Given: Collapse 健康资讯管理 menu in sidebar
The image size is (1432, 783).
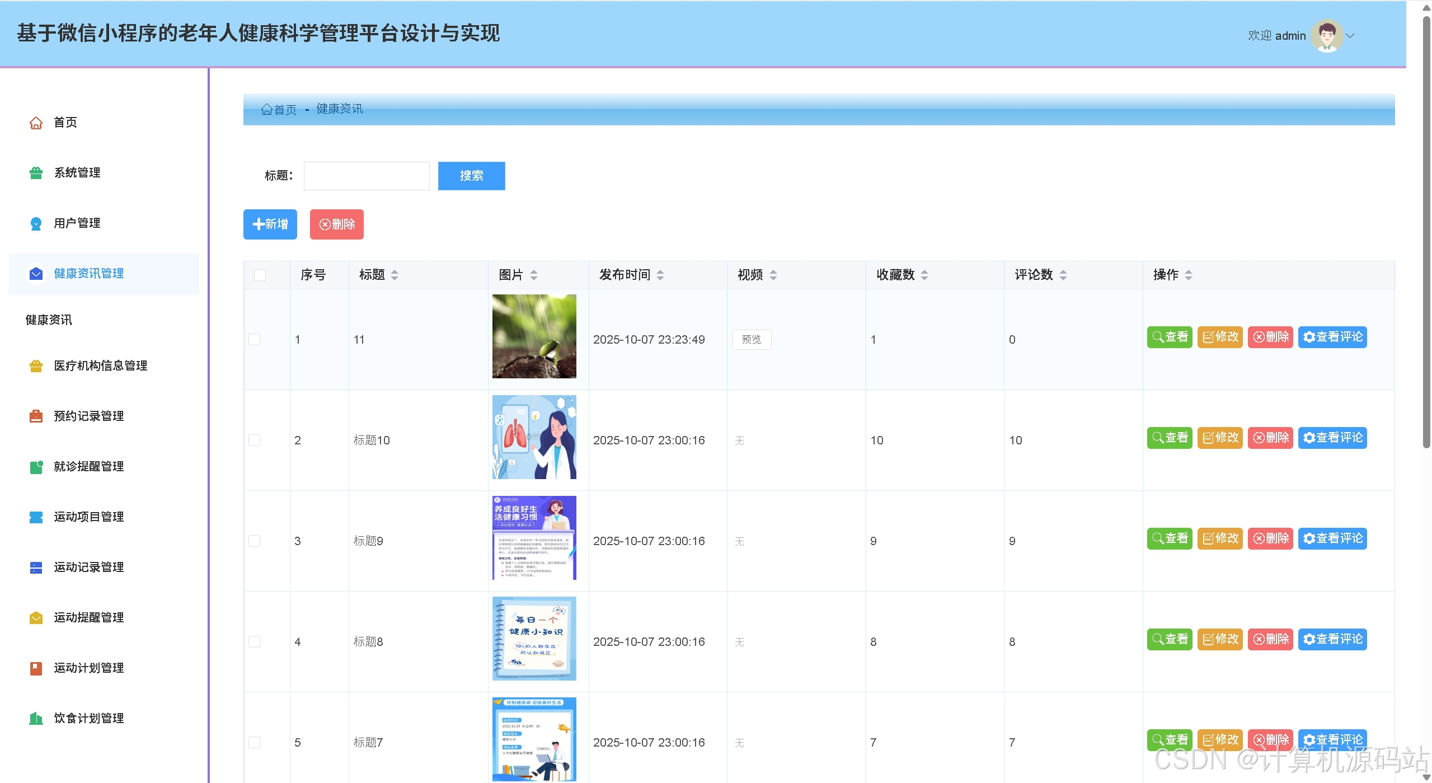Looking at the screenshot, I should click(104, 274).
